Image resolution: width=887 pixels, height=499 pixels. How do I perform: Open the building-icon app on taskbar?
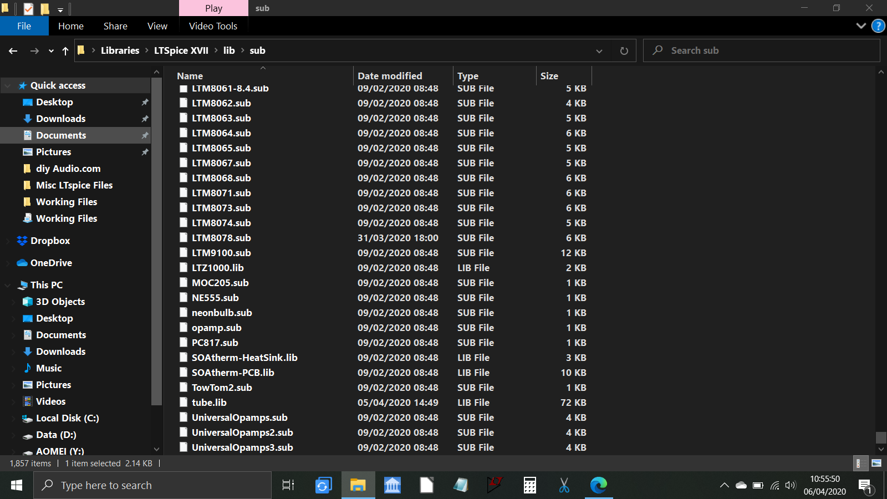[392, 485]
